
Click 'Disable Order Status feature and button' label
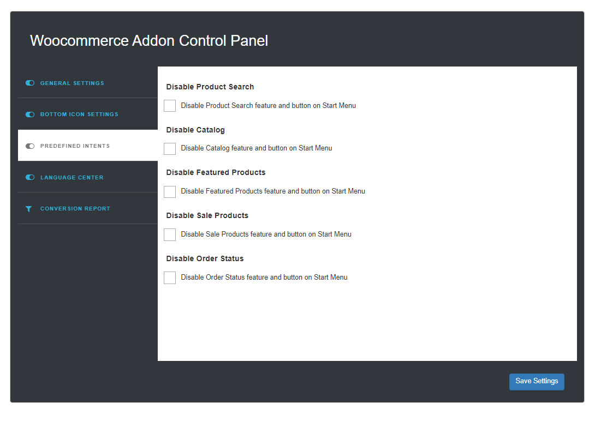coord(264,278)
